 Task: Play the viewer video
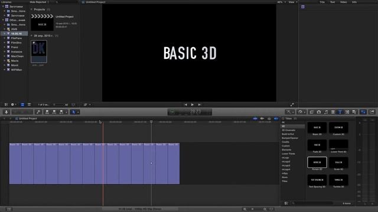[x=193, y=105]
